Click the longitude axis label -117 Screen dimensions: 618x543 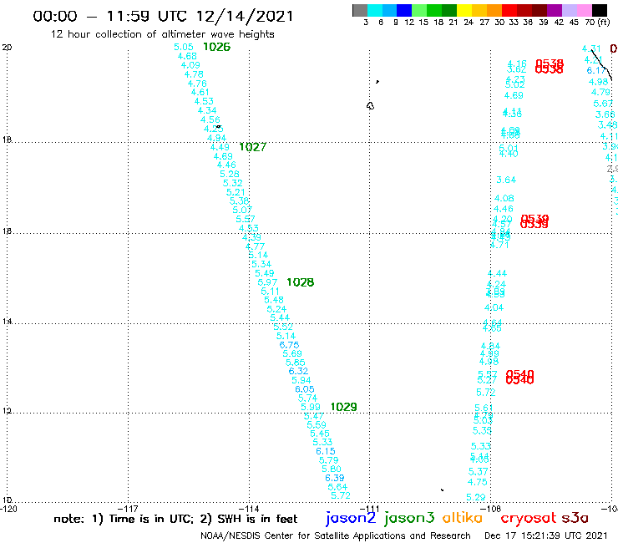click(x=128, y=508)
